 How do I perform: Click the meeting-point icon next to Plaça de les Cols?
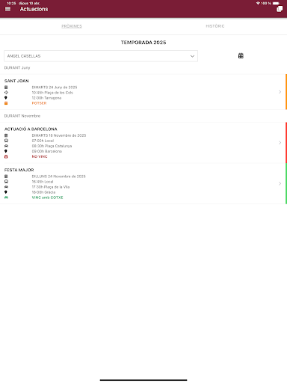[x=6, y=93]
